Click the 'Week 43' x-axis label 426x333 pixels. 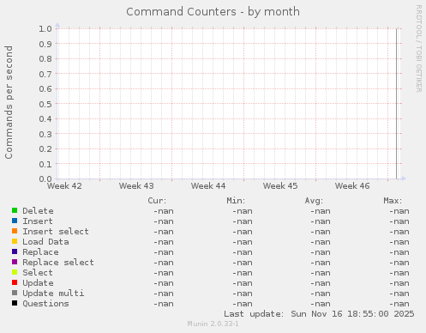point(136,186)
